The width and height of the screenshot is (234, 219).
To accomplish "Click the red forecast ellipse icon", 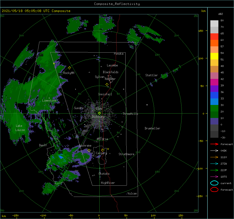I will (x=214, y=190).
